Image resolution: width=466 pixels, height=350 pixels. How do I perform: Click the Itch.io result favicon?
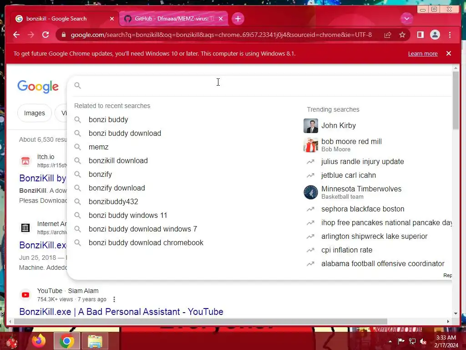(25, 161)
